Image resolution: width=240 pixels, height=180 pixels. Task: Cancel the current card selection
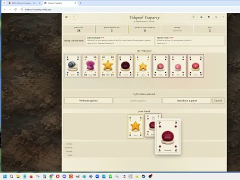pos(218,100)
